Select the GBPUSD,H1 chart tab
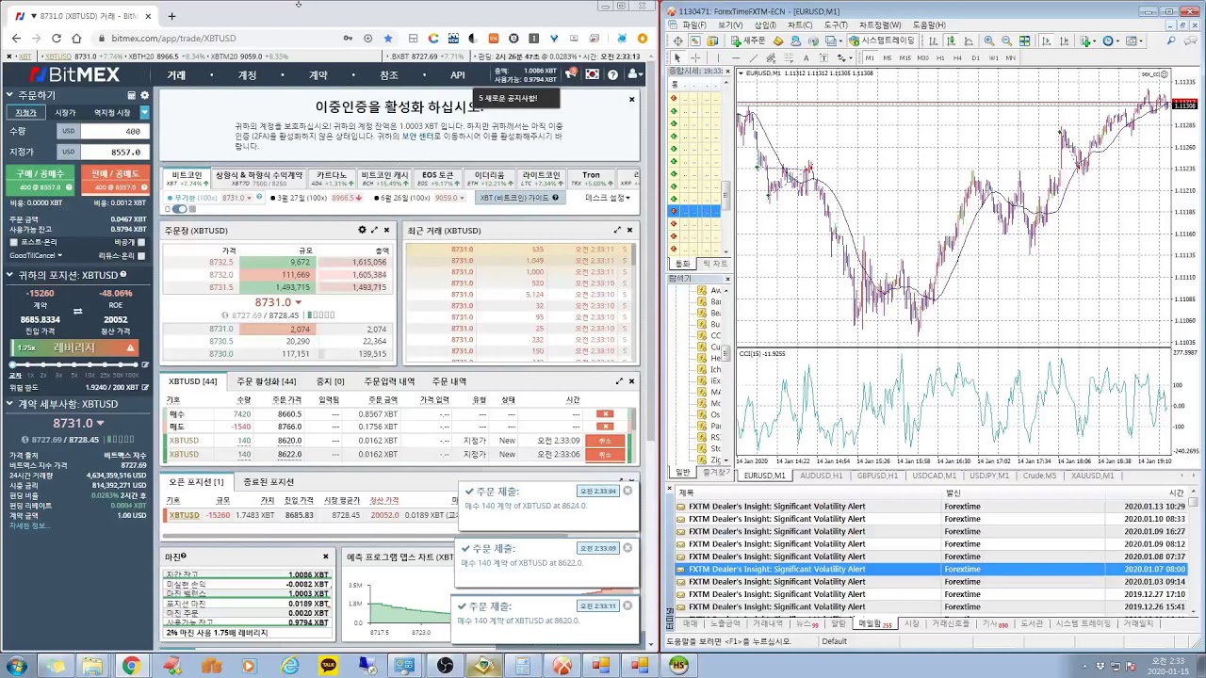The image size is (1206, 678). point(875,476)
